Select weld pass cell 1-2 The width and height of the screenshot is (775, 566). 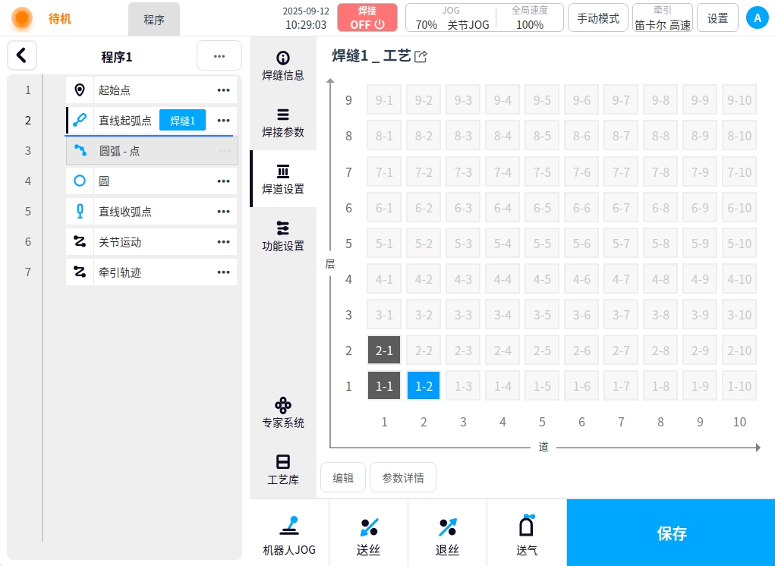pos(424,386)
